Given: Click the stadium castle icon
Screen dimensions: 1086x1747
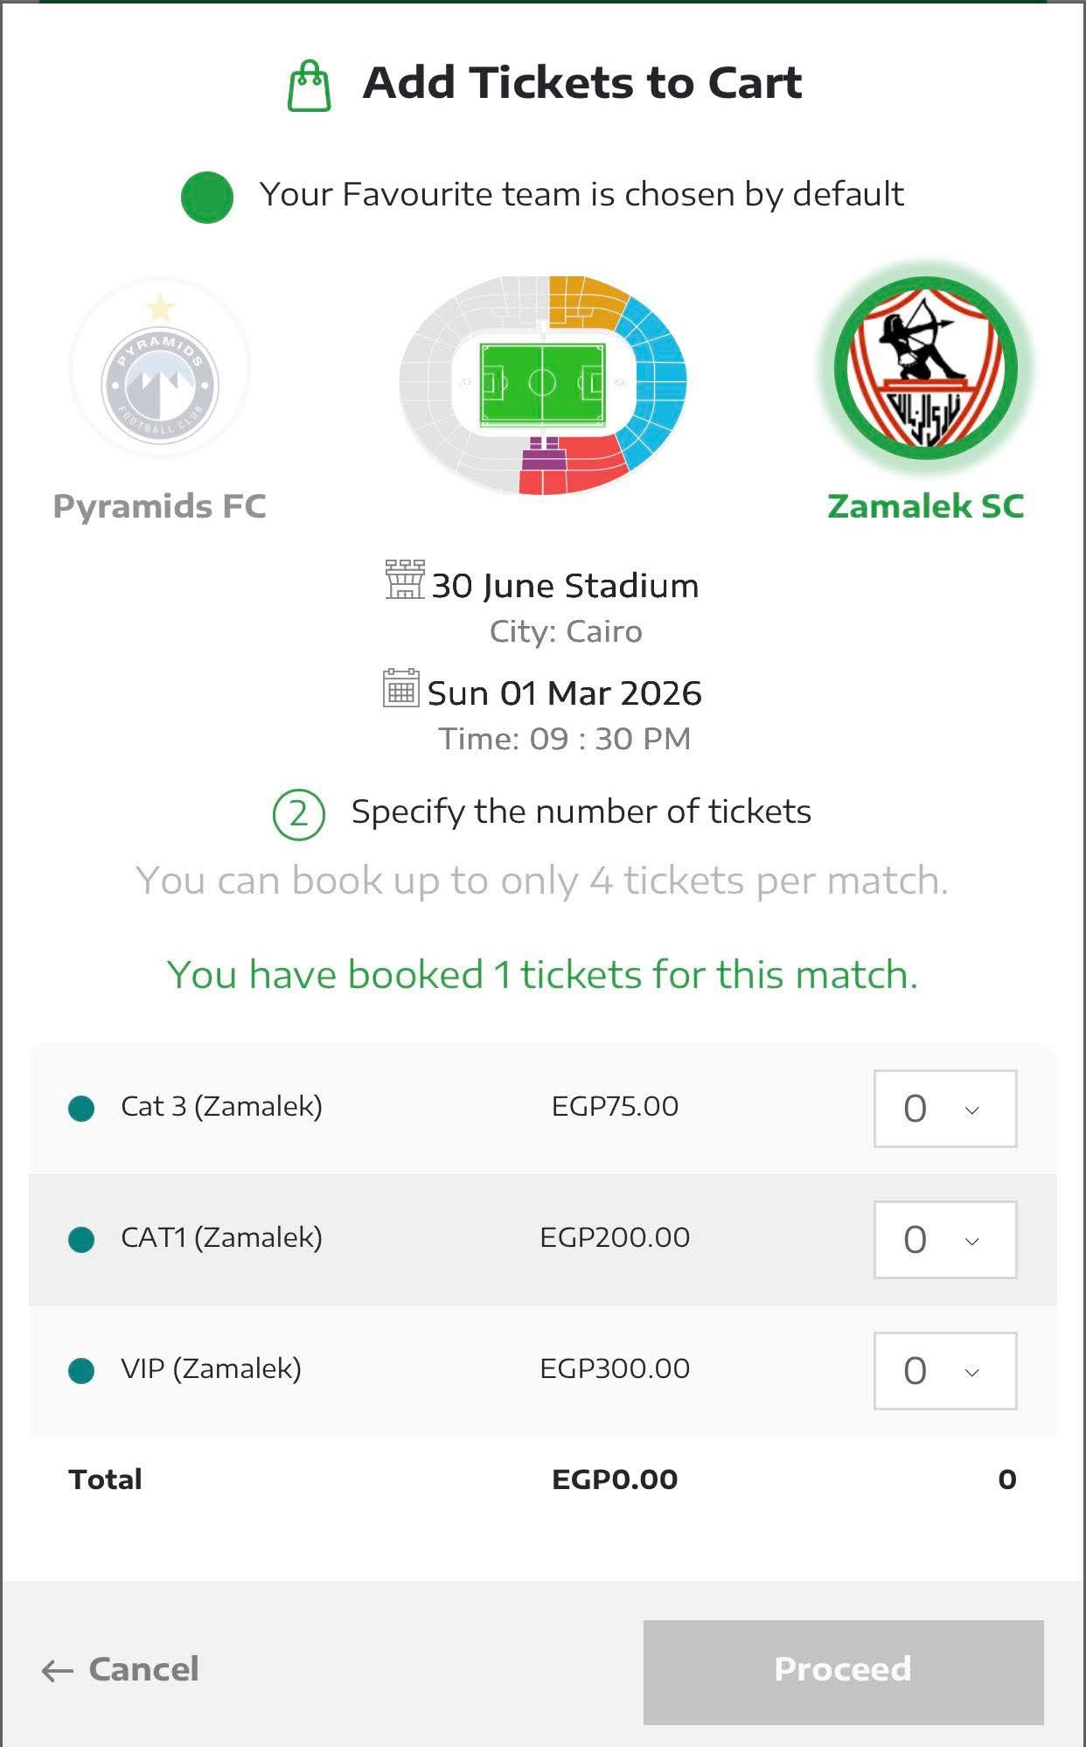Looking at the screenshot, I should click(x=405, y=580).
